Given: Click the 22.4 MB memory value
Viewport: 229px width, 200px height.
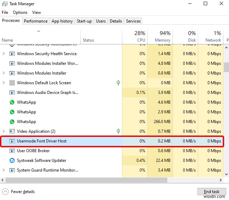Looking at the screenshot, I should tap(163, 160).
